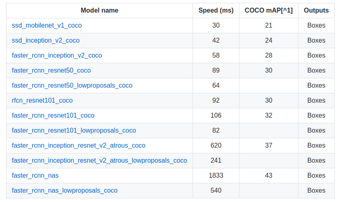
Task: Follow the faster_rcnn_nas link
Action: (35, 176)
